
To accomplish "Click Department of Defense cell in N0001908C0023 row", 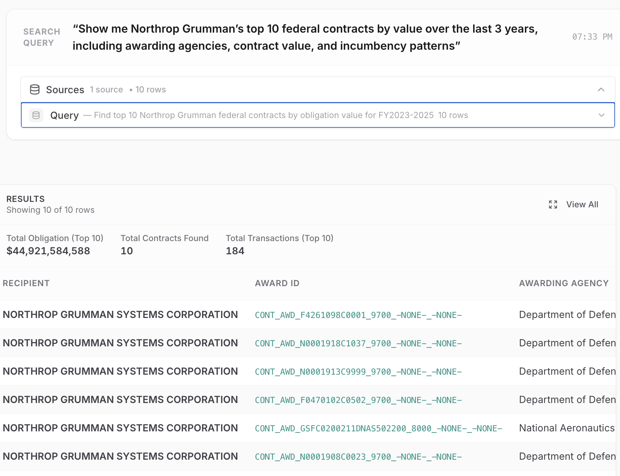I will tap(567, 457).
